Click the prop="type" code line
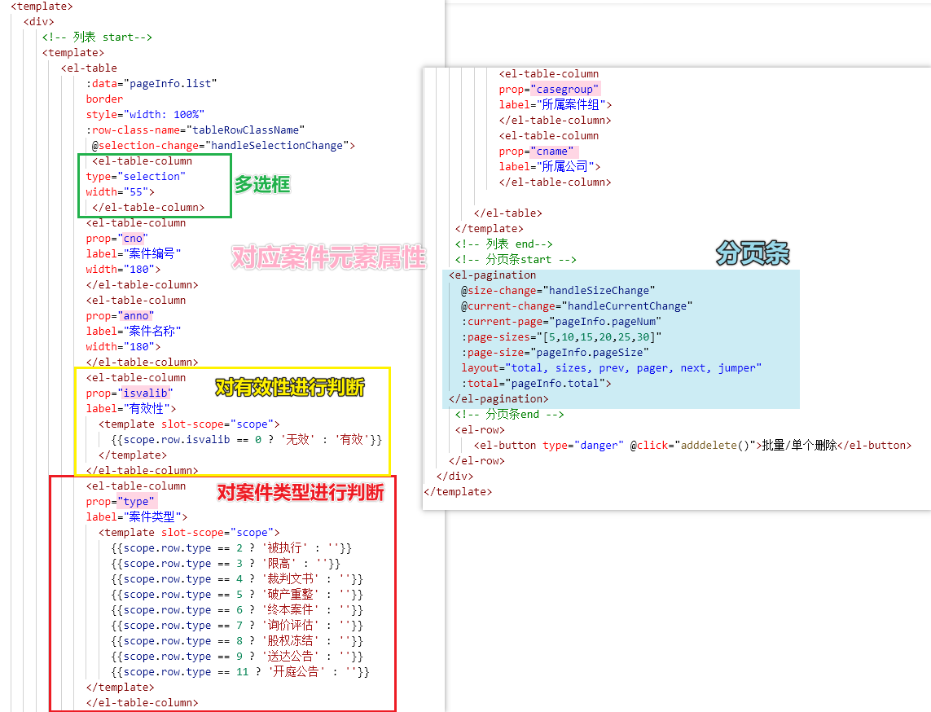Viewport: 931px width, 712px height. [121, 502]
